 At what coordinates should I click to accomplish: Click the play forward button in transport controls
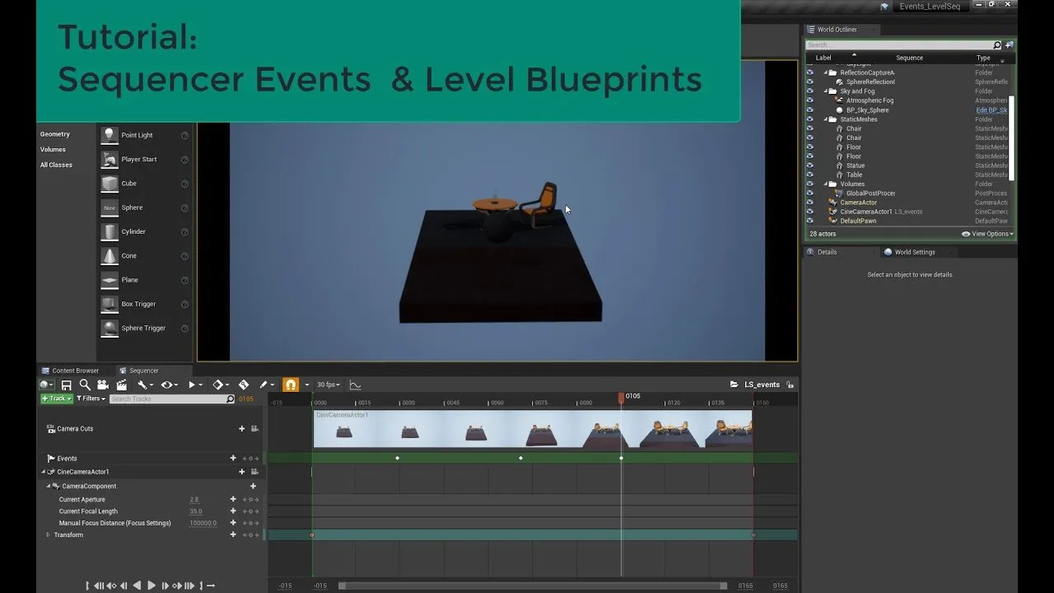point(151,586)
